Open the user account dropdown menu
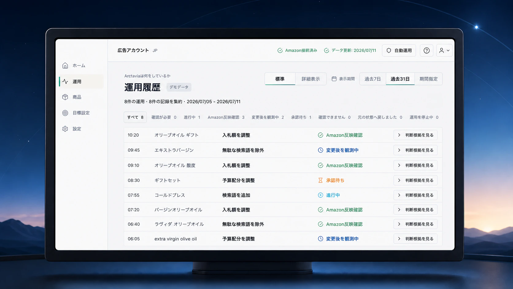 point(444,50)
